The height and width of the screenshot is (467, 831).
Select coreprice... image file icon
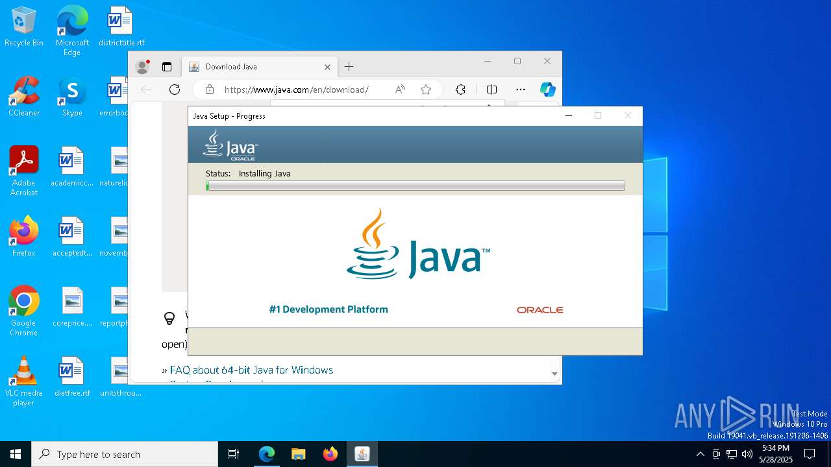coord(72,307)
